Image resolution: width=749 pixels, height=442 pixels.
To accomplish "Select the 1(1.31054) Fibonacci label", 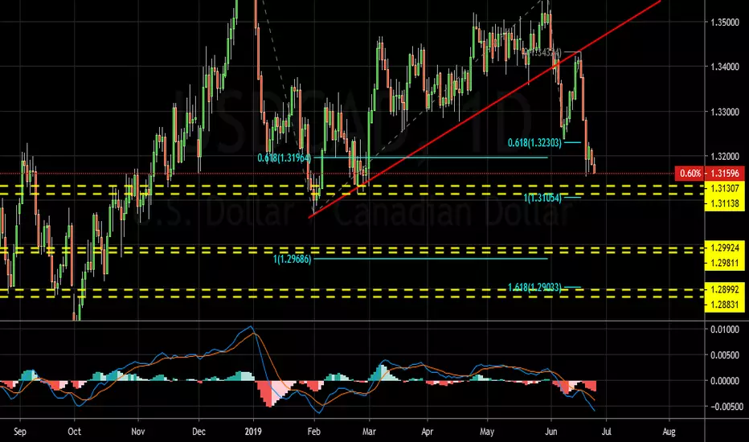I will tap(542, 198).
